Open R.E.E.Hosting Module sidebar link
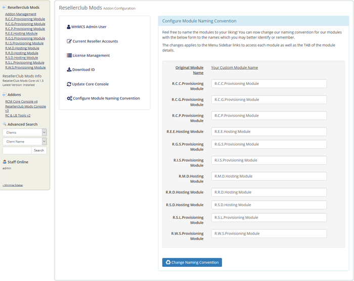 [x=21, y=33]
